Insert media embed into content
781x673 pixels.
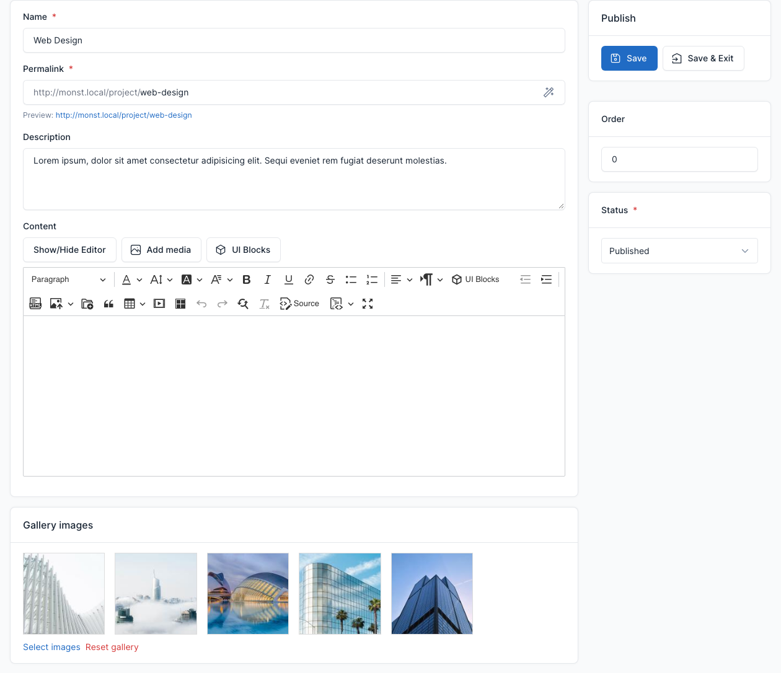click(x=159, y=304)
